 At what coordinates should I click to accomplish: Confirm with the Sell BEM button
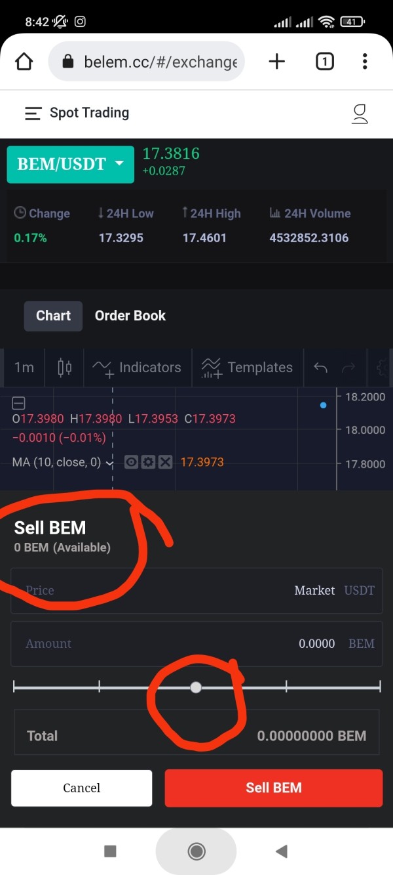click(274, 788)
